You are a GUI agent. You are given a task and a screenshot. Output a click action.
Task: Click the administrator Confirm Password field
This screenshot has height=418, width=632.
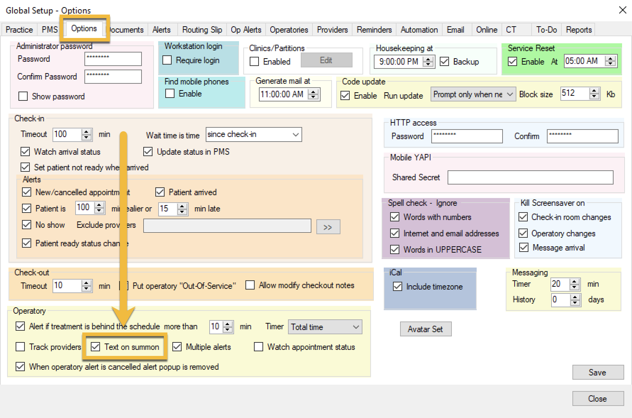click(113, 77)
